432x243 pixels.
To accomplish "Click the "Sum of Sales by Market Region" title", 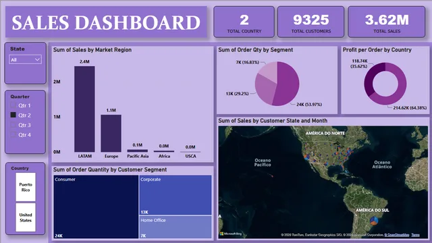I will pyautogui.click(x=92, y=50).
